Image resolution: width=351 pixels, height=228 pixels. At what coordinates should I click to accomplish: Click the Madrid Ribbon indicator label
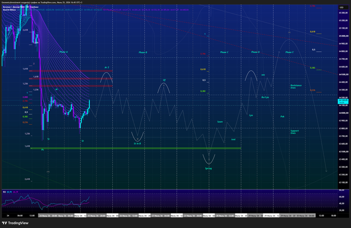pyautogui.click(x=9, y=10)
